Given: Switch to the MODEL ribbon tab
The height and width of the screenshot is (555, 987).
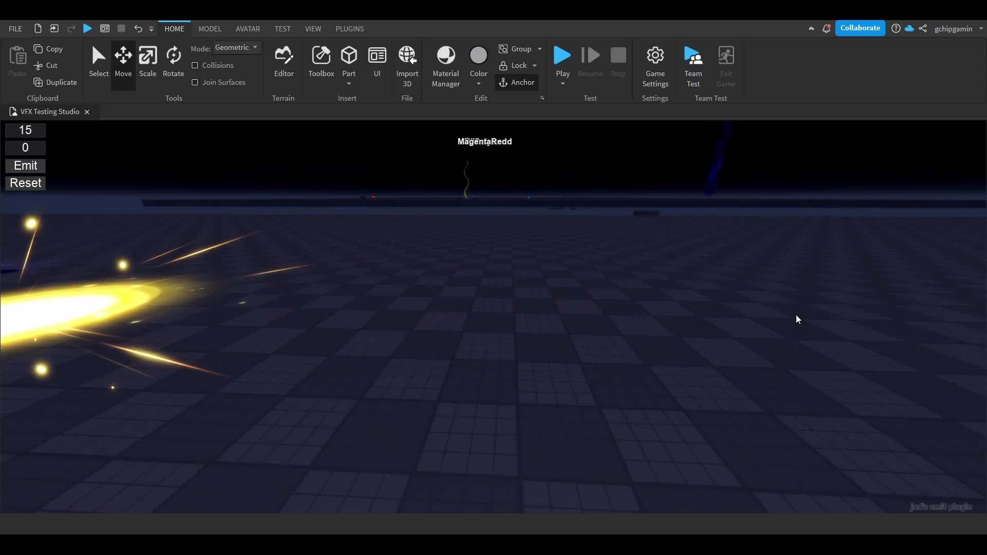Looking at the screenshot, I should tap(210, 29).
